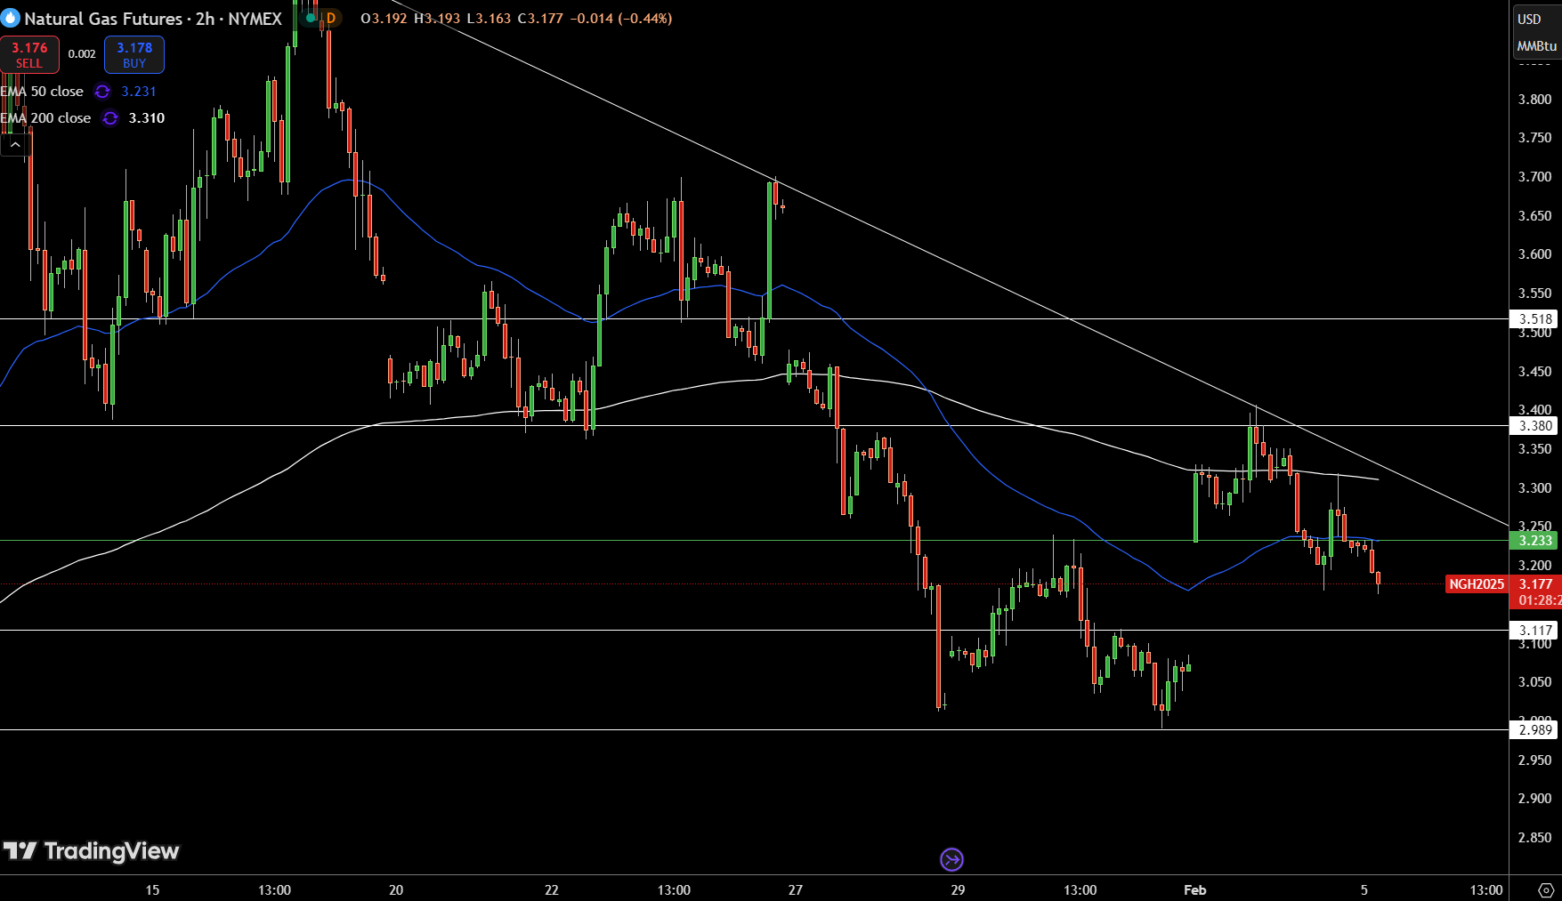Viewport: 1562px width, 901px height.
Task: Click the 0.002 spread value
Action: click(x=82, y=54)
